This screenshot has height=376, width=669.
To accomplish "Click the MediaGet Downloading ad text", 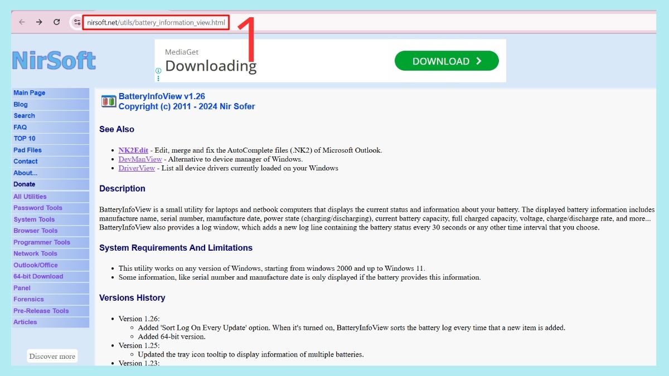I will click(211, 61).
